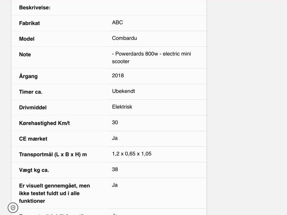Select the "Fabrikat" row label
The image size is (287, 215).
(x=29, y=23)
